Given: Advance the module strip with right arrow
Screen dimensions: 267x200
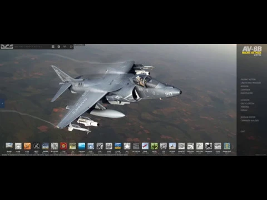Looking at the screenshot, I should pyautogui.click(x=233, y=147).
